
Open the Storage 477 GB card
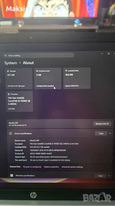pyautogui.click(x=19, y=79)
